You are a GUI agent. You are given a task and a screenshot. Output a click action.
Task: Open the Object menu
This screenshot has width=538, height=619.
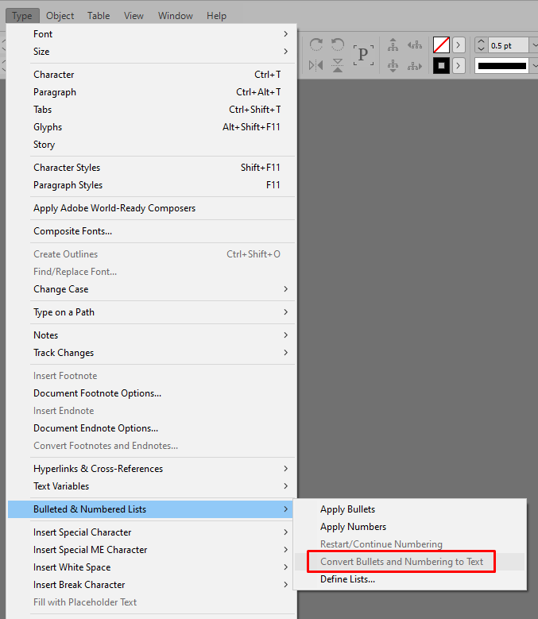coord(60,16)
